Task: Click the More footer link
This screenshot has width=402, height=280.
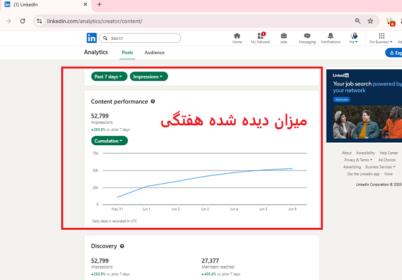Action: [388, 174]
